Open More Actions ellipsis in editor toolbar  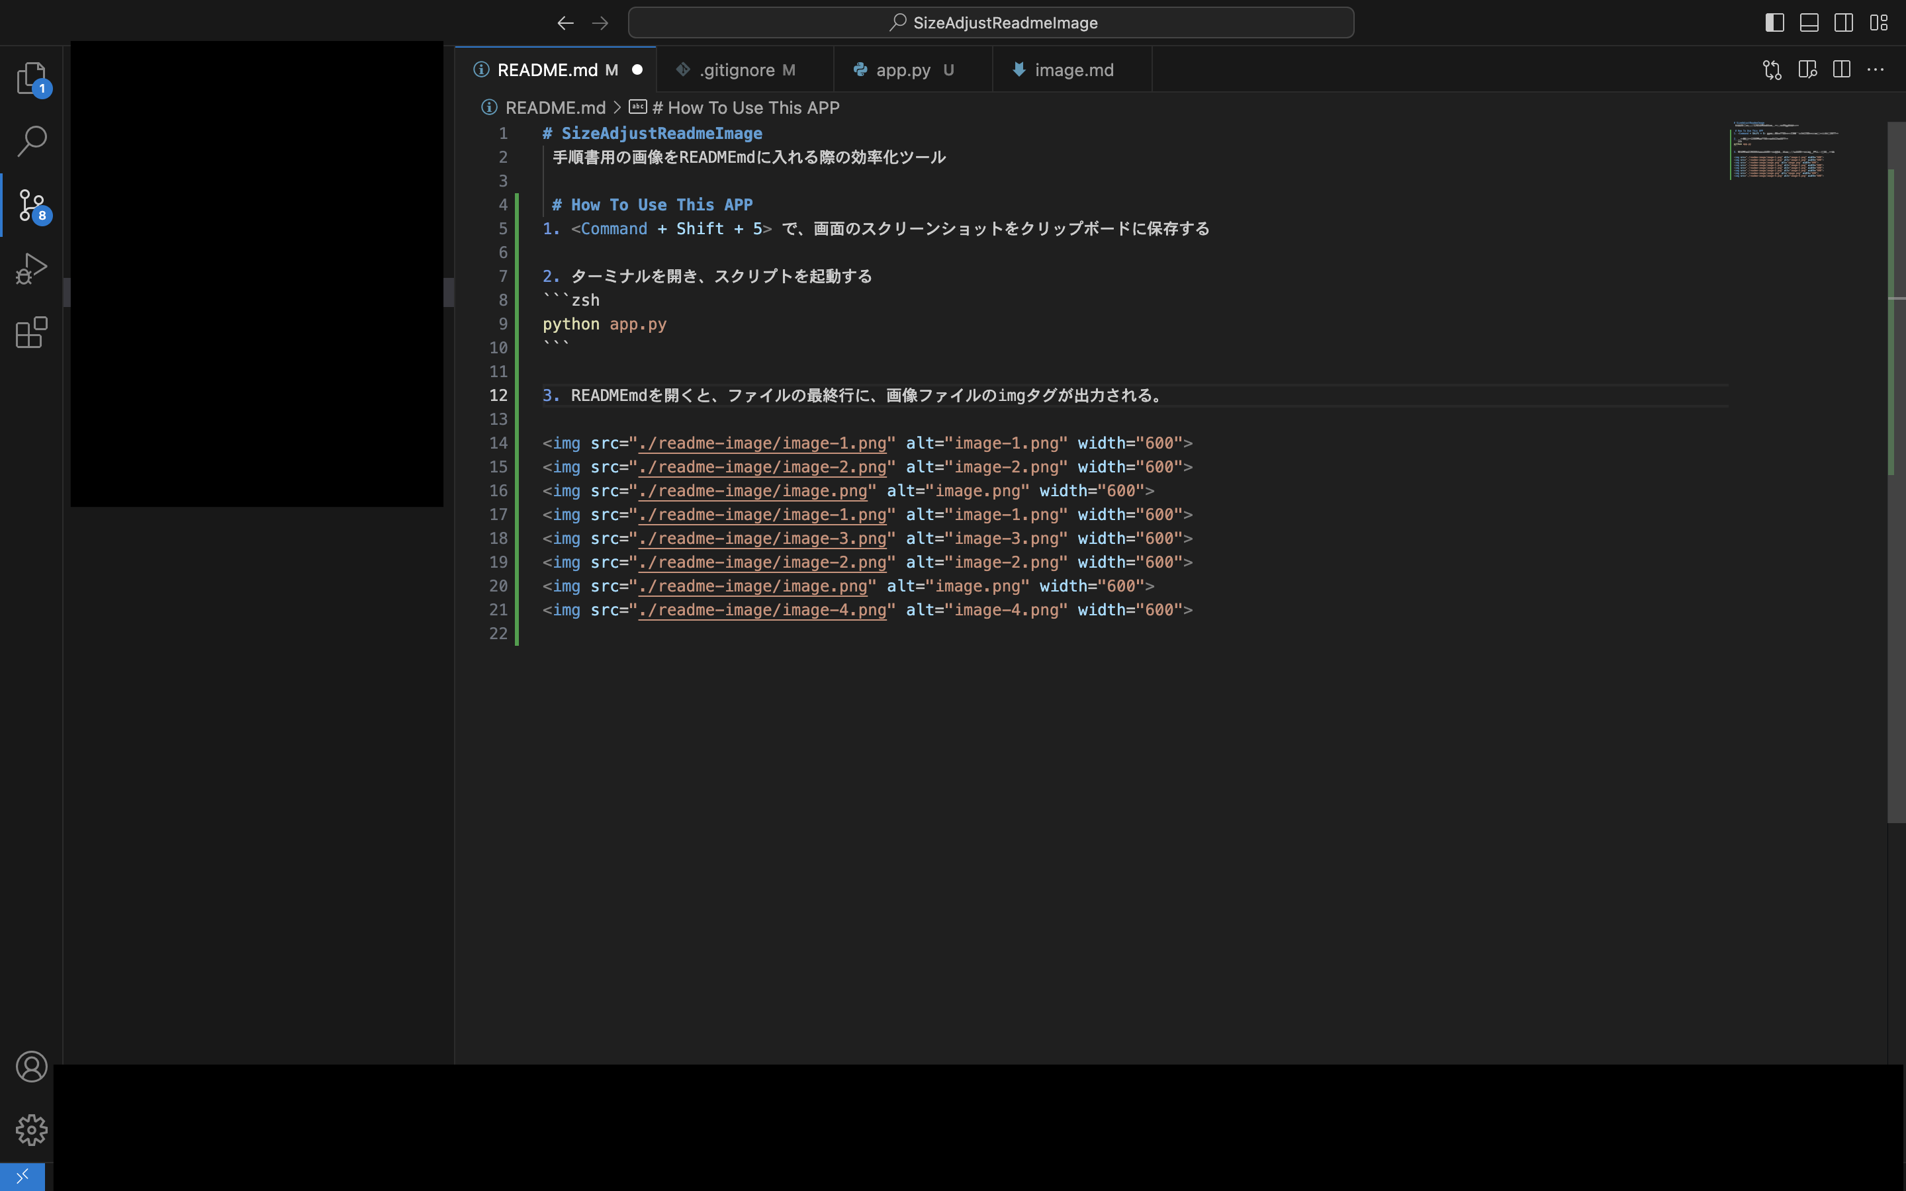pyautogui.click(x=1876, y=70)
